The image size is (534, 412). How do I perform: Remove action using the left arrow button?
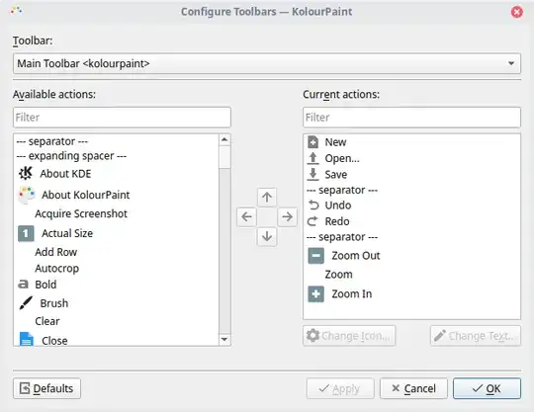click(246, 216)
